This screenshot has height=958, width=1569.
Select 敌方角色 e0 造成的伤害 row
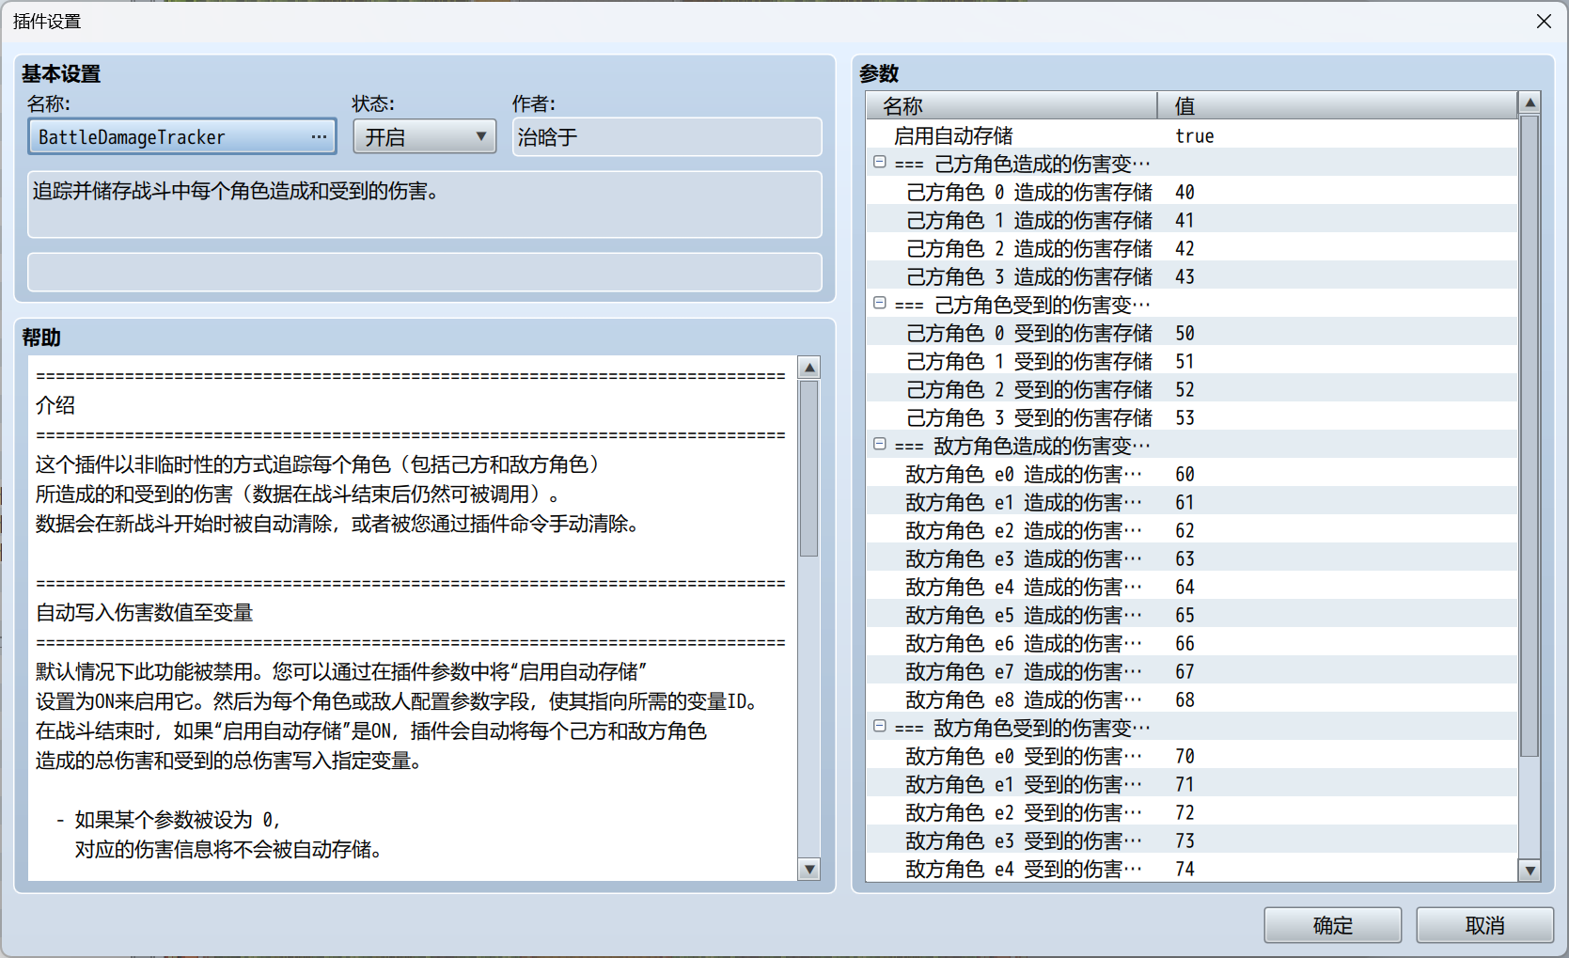click(x=1192, y=474)
